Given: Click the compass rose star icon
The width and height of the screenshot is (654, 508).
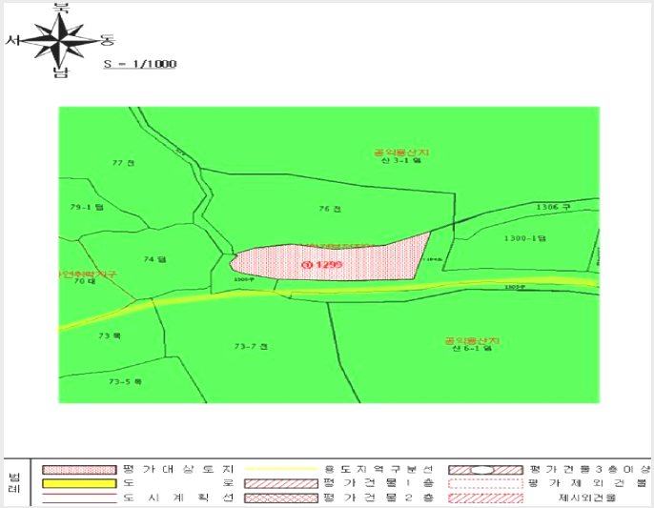Looking at the screenshot, I should point(59,40).
